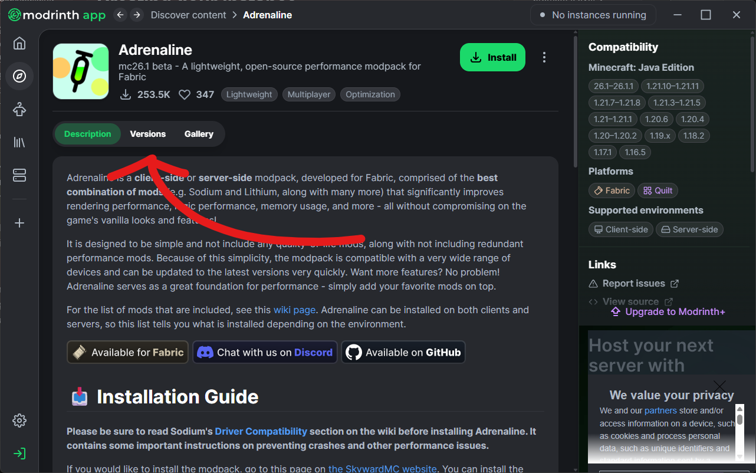This screenshot has height=473, width=756.
Task: Open the three-dot more options menu
Action: (x=544, y=57)
